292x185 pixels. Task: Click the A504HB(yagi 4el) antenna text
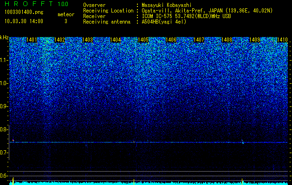pos(164,22)
